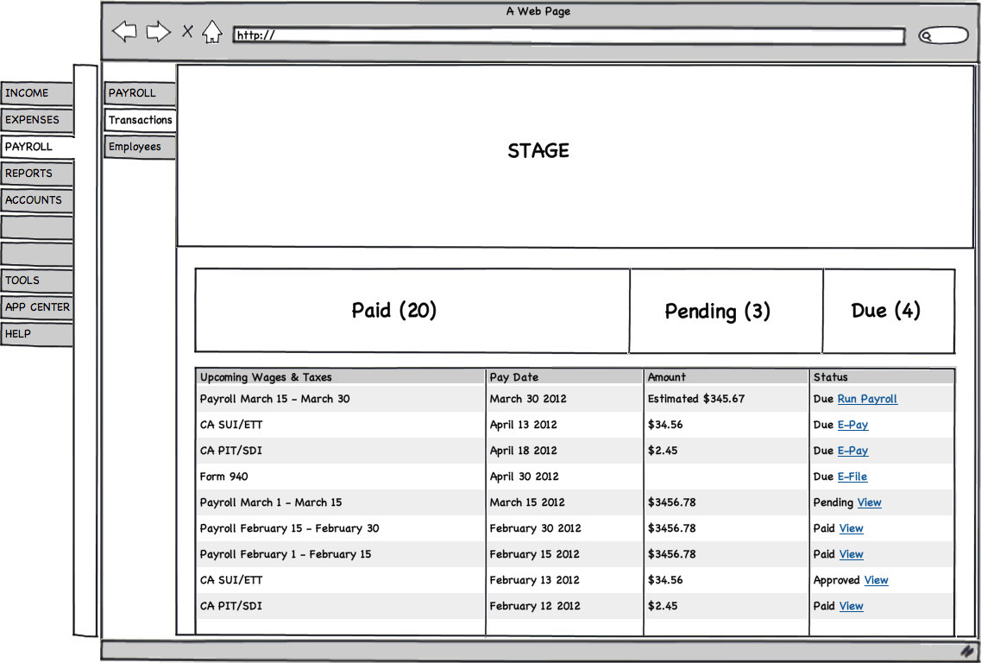Click the browser back arrow
Screen dimensions: 981x663
pyautogui.click(x=124, y=31)
